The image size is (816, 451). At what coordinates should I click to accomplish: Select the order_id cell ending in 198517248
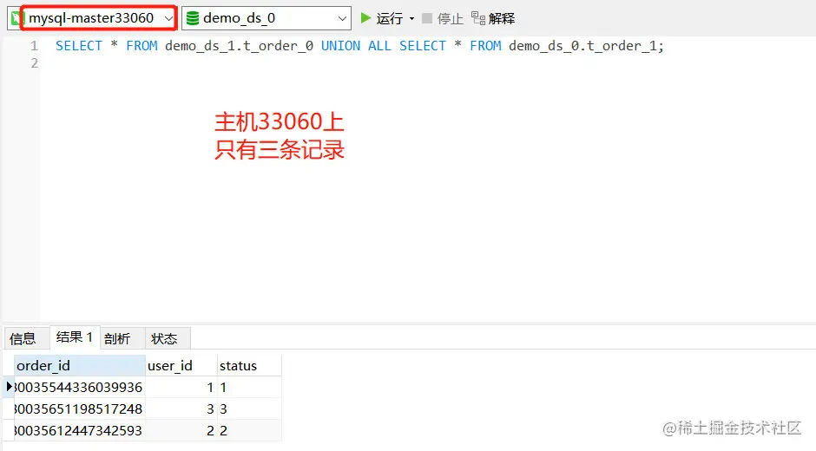(80, 409)
